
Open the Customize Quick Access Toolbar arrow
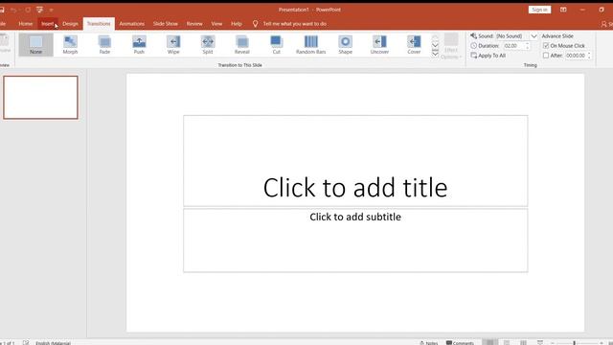51,11
